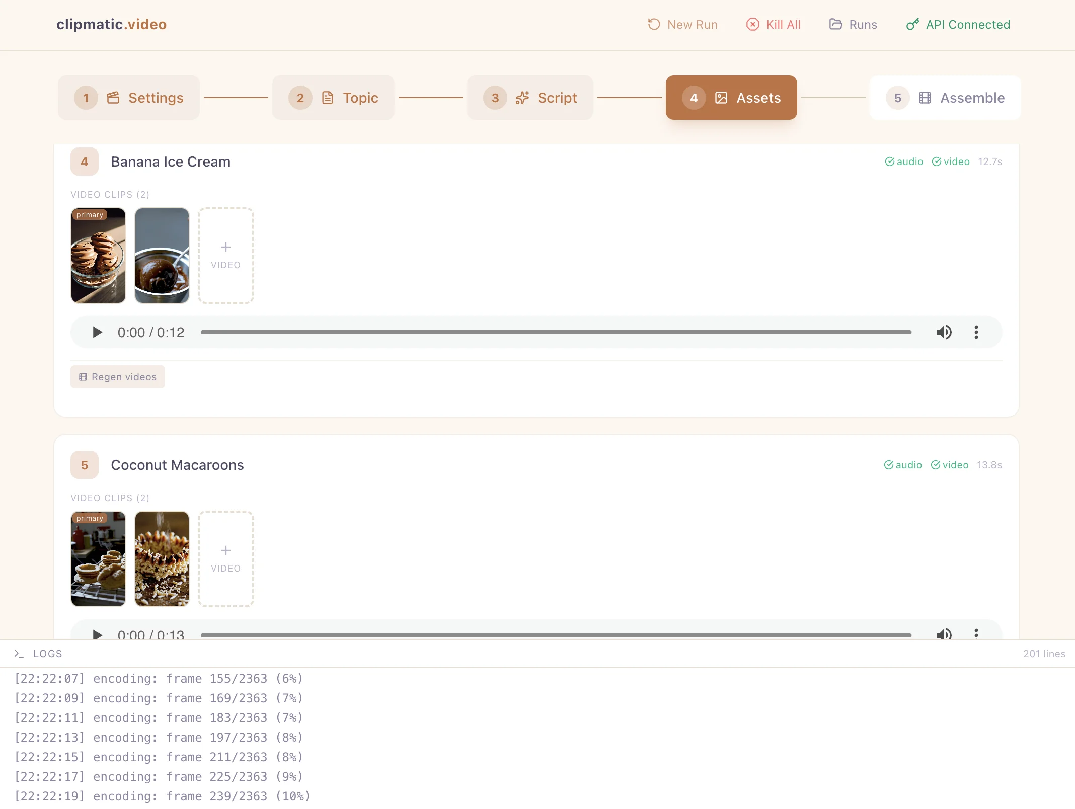Collapse the Logs panel header
Viewport: 1075px width, 809px height.
tap(47, 654)
